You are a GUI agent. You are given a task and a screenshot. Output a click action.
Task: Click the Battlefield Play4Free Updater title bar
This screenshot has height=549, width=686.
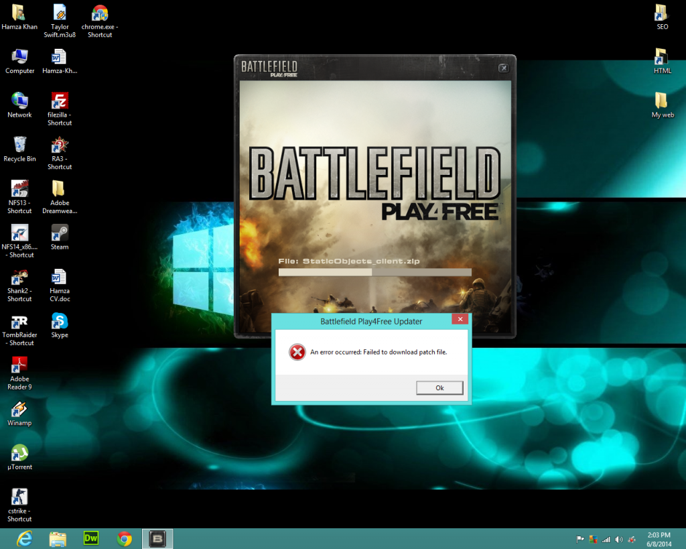click(x=371, y=321)
